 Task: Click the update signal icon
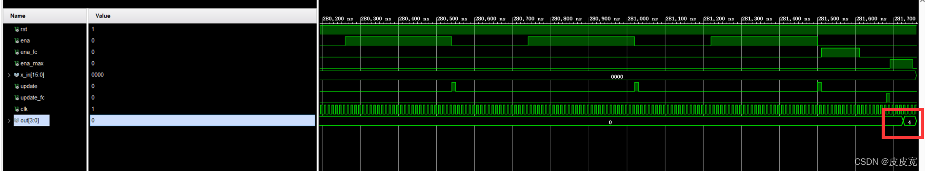pyautogui.click(x=17, y=86)
